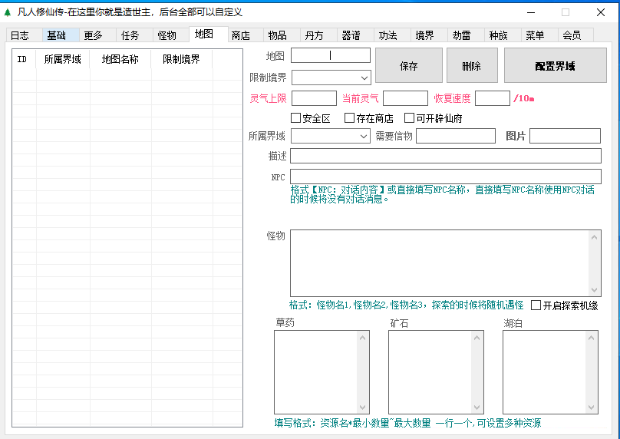Open the 更多 tab
This screenshot has height=439, width=620.
pos(97,35)
